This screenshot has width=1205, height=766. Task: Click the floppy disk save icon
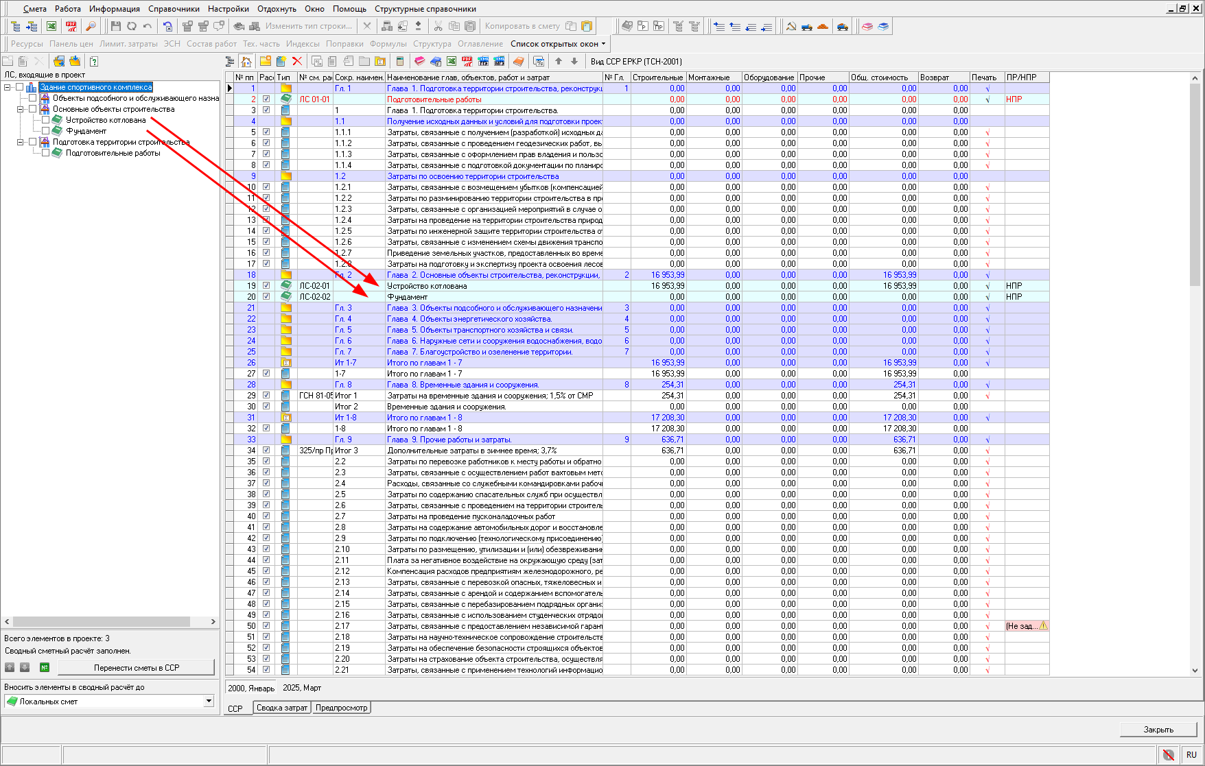[x=115, y=26]
